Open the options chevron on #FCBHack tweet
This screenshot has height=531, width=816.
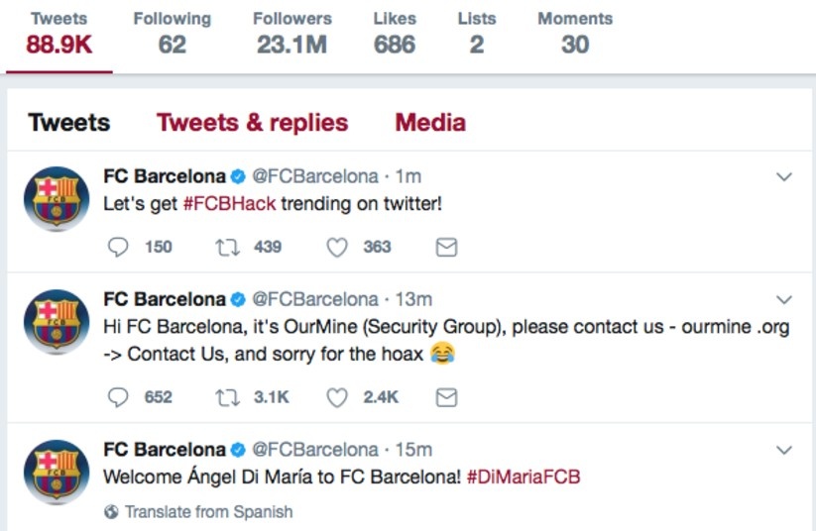784,177
